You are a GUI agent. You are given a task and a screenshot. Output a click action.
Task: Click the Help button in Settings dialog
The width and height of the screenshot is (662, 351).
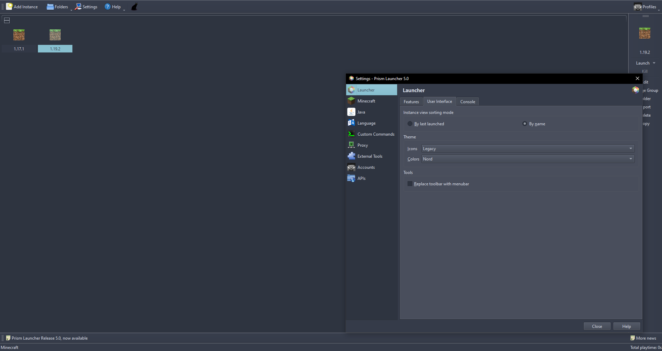pos(626,326)
